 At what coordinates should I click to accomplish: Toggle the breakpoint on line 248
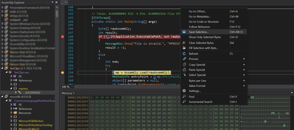(62, 37)
